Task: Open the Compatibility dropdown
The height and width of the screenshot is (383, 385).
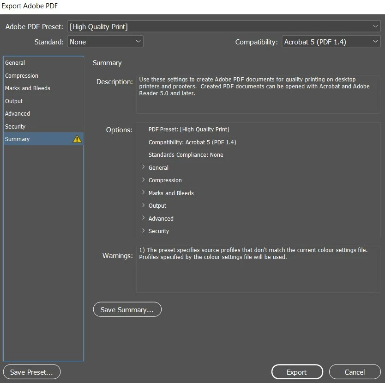Action: (x=331, y=42)
